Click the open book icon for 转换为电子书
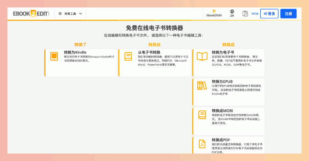Viewport: 309px width, 161px height. pyautogui.click(x=202, y=56)
